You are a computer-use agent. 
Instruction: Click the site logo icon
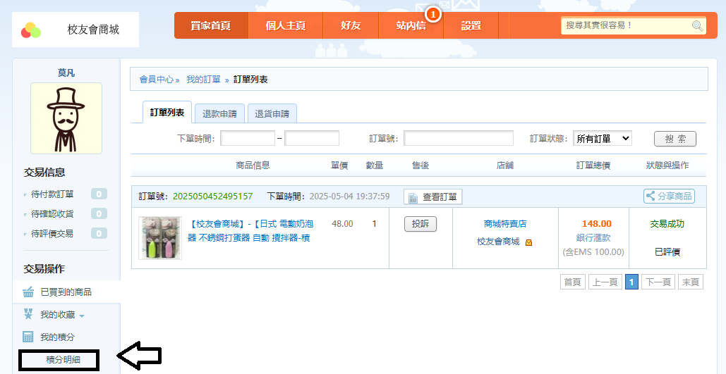[x=31, y=30]
